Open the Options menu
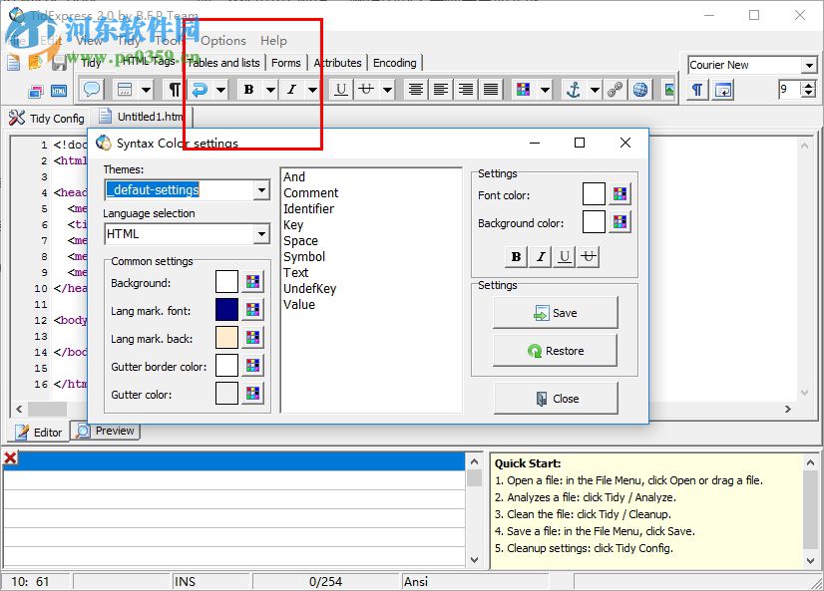824x591 pixels. pyautogui.click(x=221, y=41)
